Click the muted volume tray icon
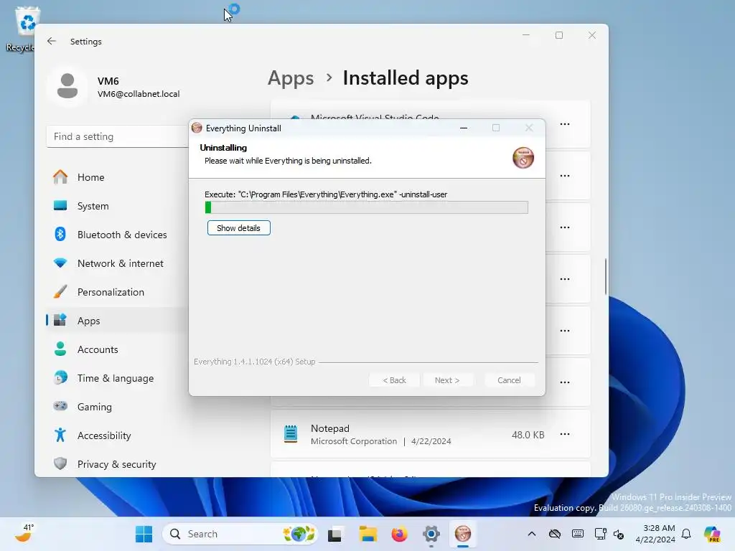Screen dimensions: 735x551 pyautogui.click(x=619, y=534)
